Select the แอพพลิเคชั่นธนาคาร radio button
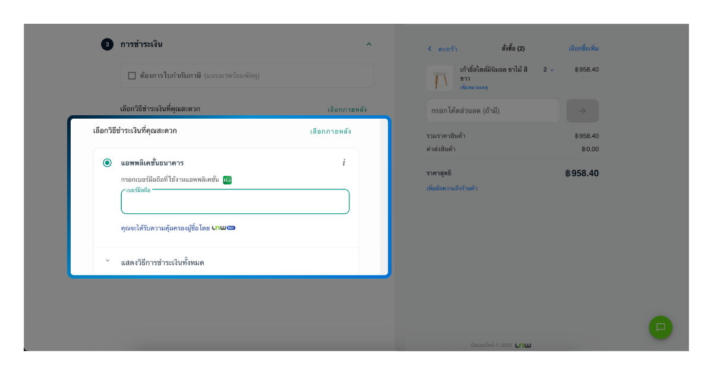Viewport: 713px width, 373px height. pyautogui.click(x=107, y=163)
